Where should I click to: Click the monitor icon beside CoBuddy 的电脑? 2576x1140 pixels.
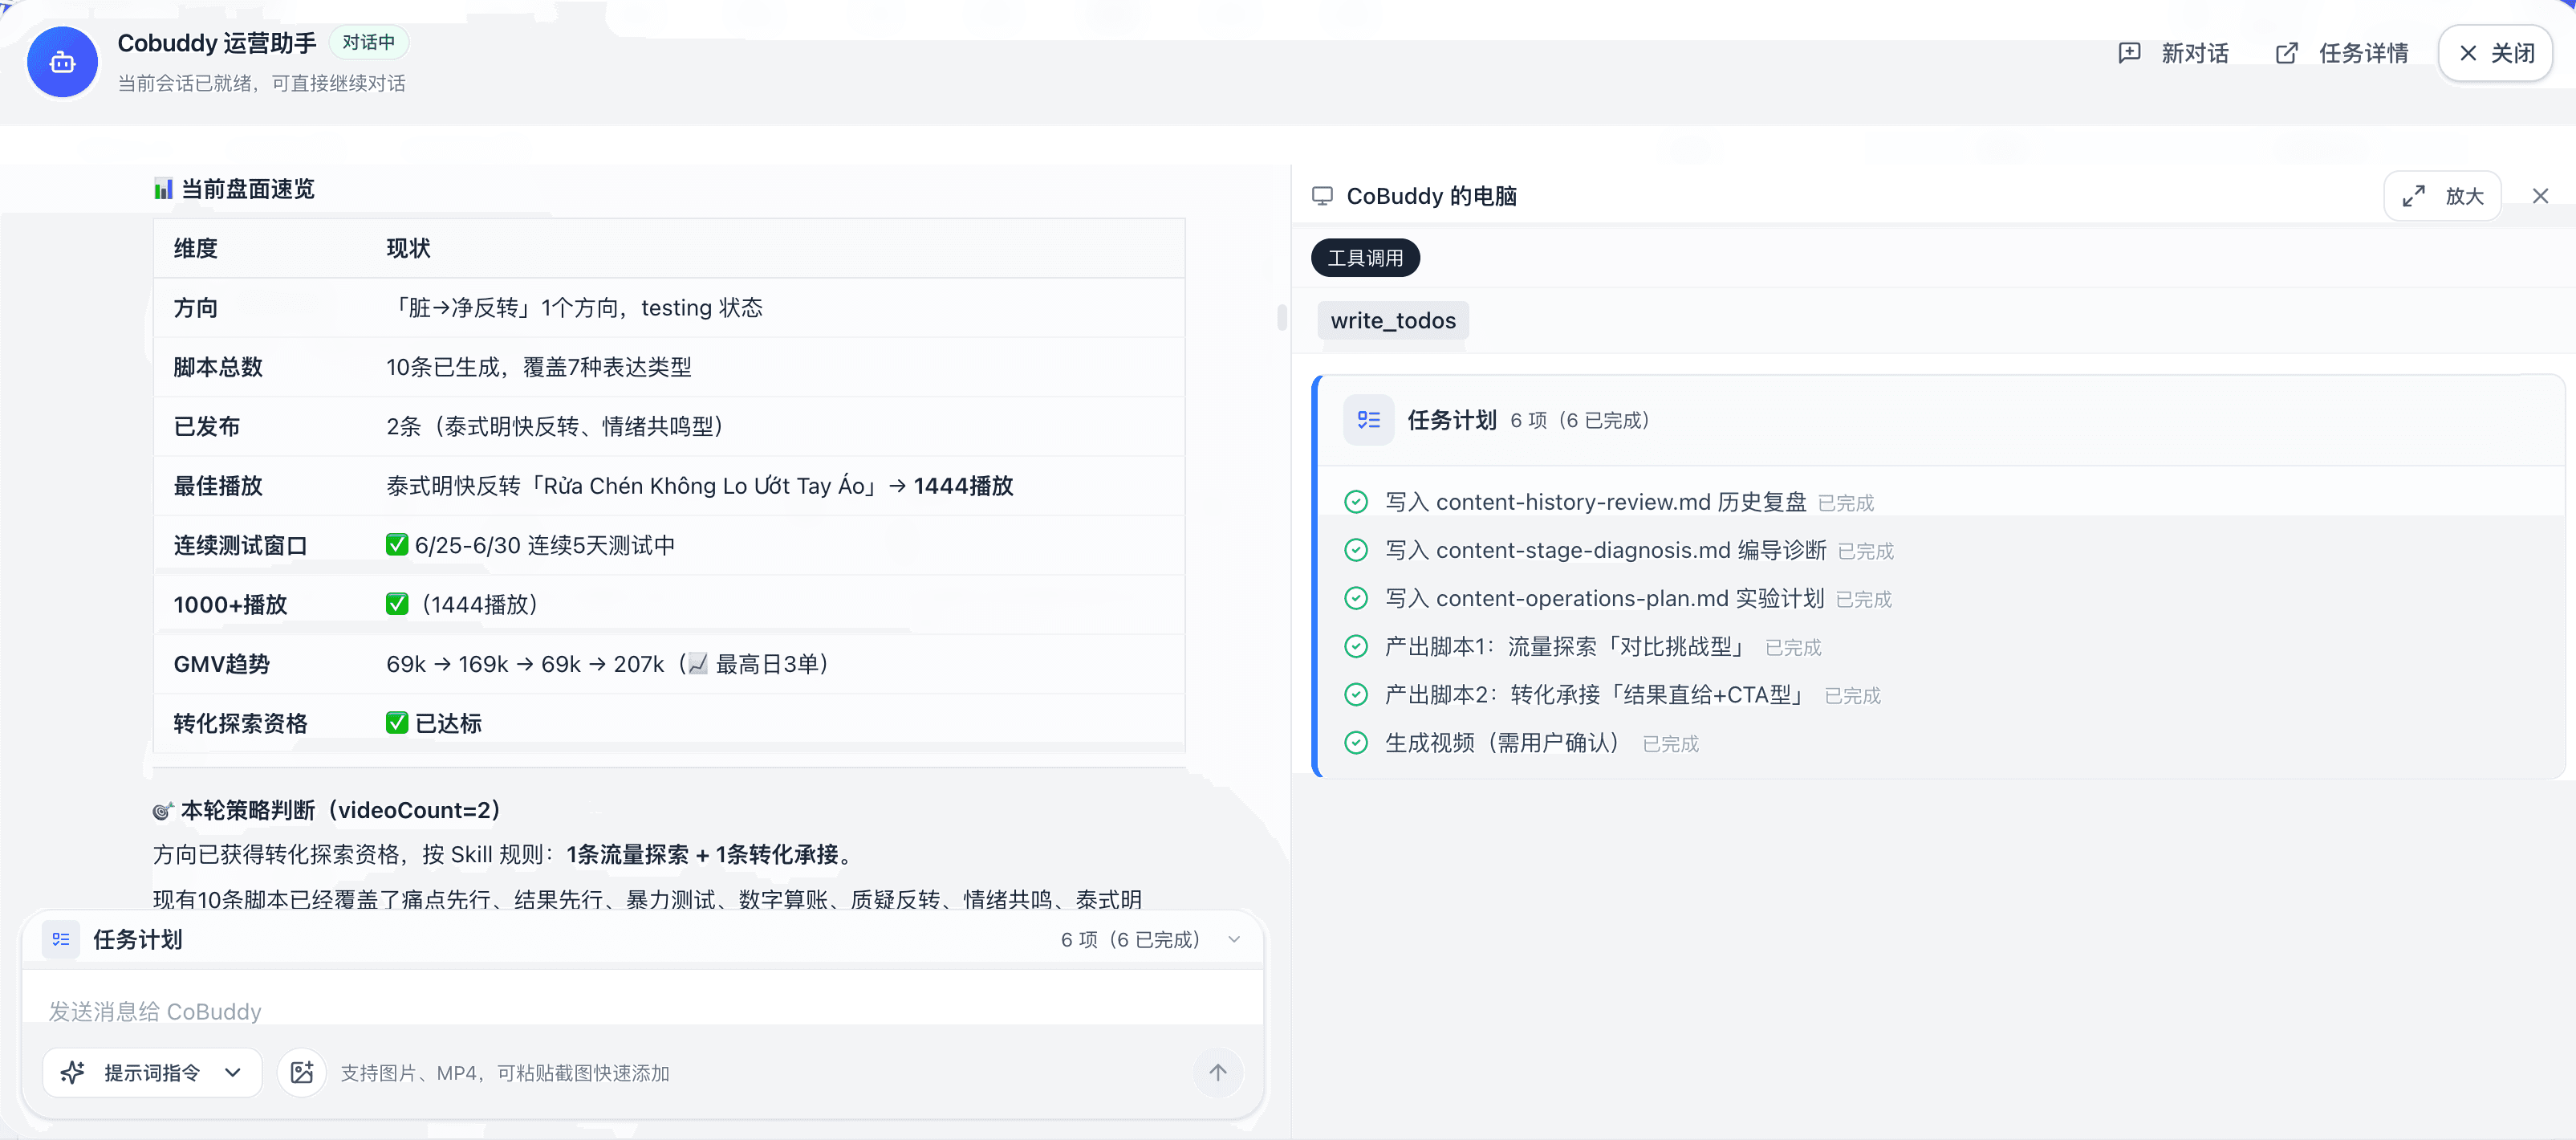[1322, 196]
